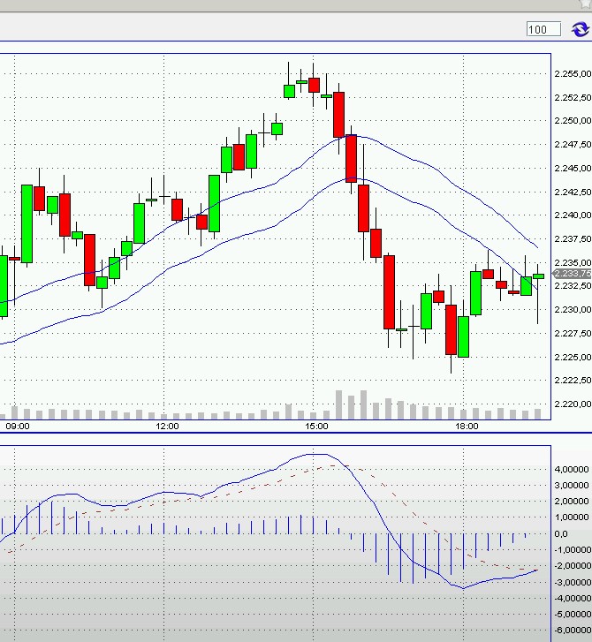Select the 2.242,50 price axis value
592x642 pixels.
click(x=573, y=192)
